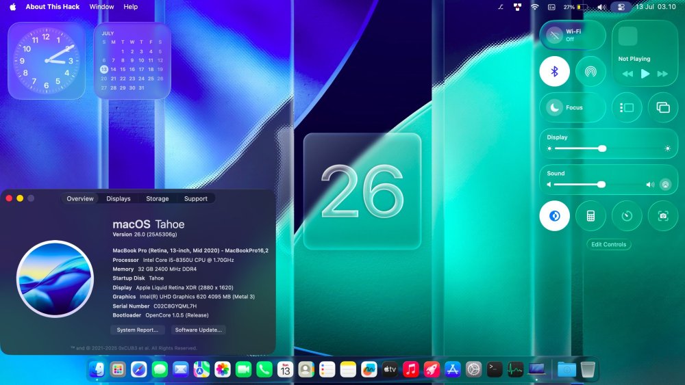Launch Freeform from the dock
Image resolution: width=685 pixels, height=385 pixels.
[369, 370]
